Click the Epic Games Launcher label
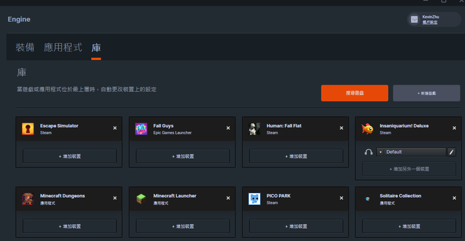This screenshot has width=465, height=241. coord(172,132)
